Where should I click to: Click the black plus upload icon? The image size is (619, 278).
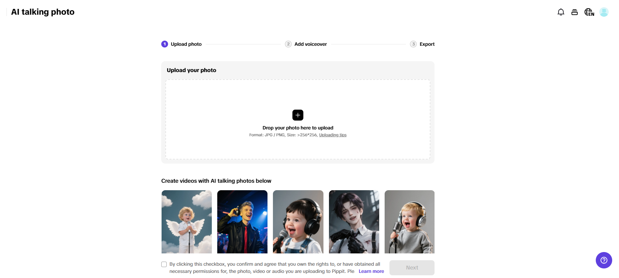click(x=298, y=115)
